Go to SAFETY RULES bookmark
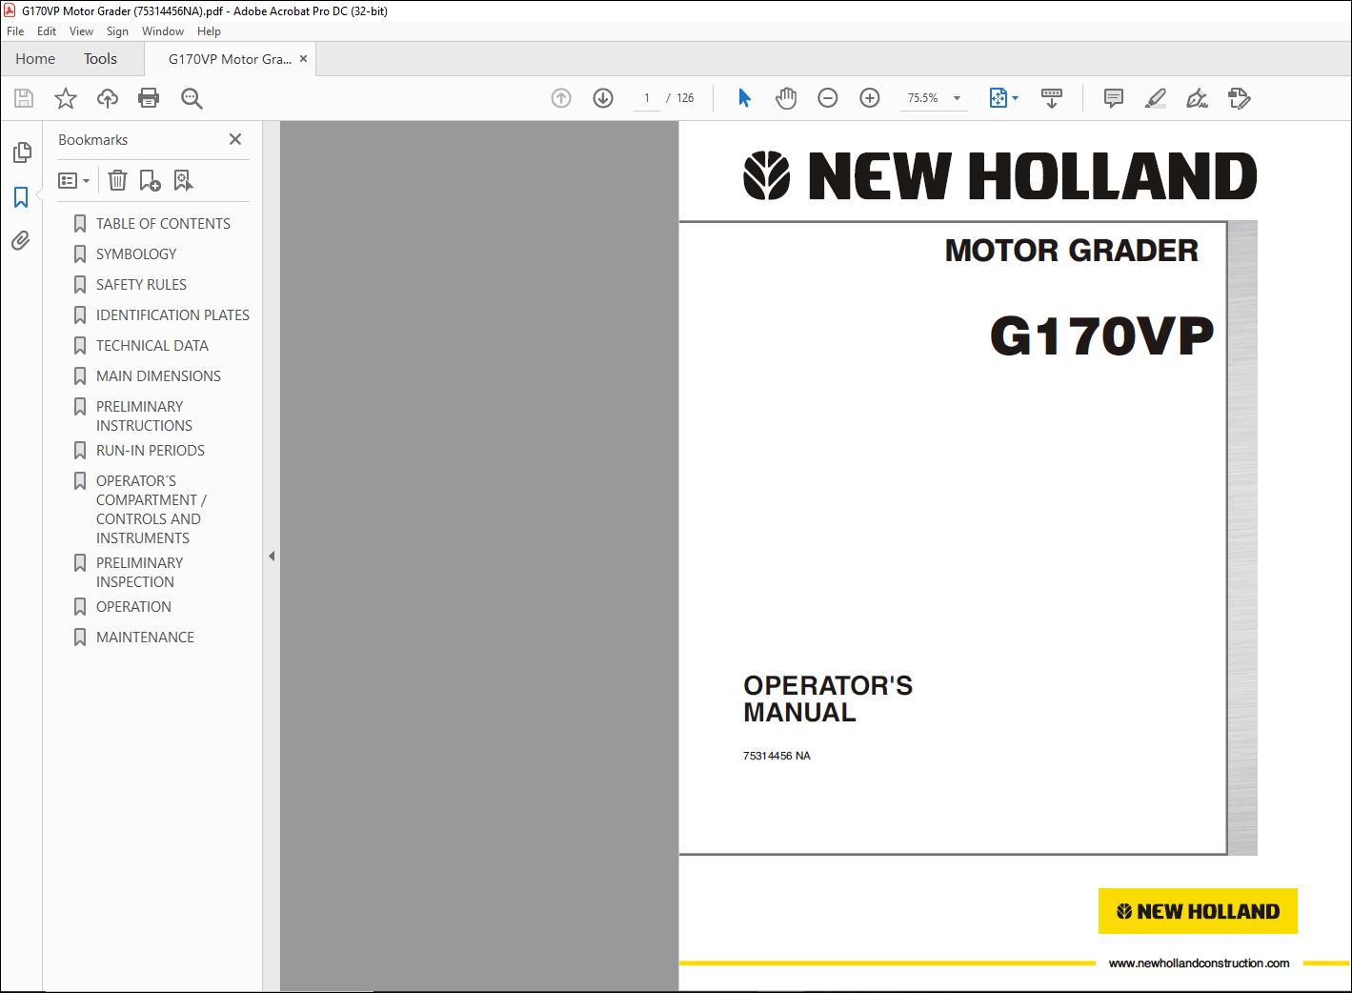1352x993 pixels. click(141, 285)
